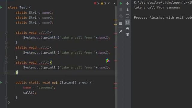Click second underlined "static void call()"
192x108 pixels.
point(32,47)
